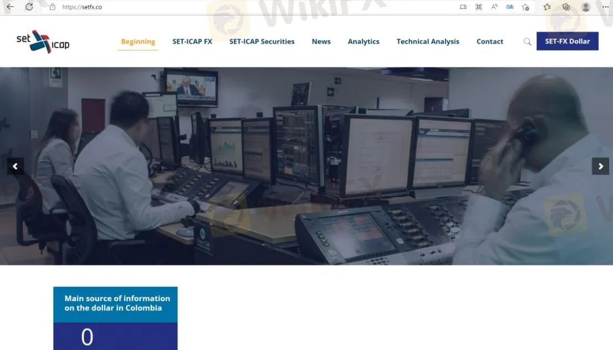This screenshot has width=613, height=350.
Task: Click the site security padlock icon
Action: click(x=53, y=7)
